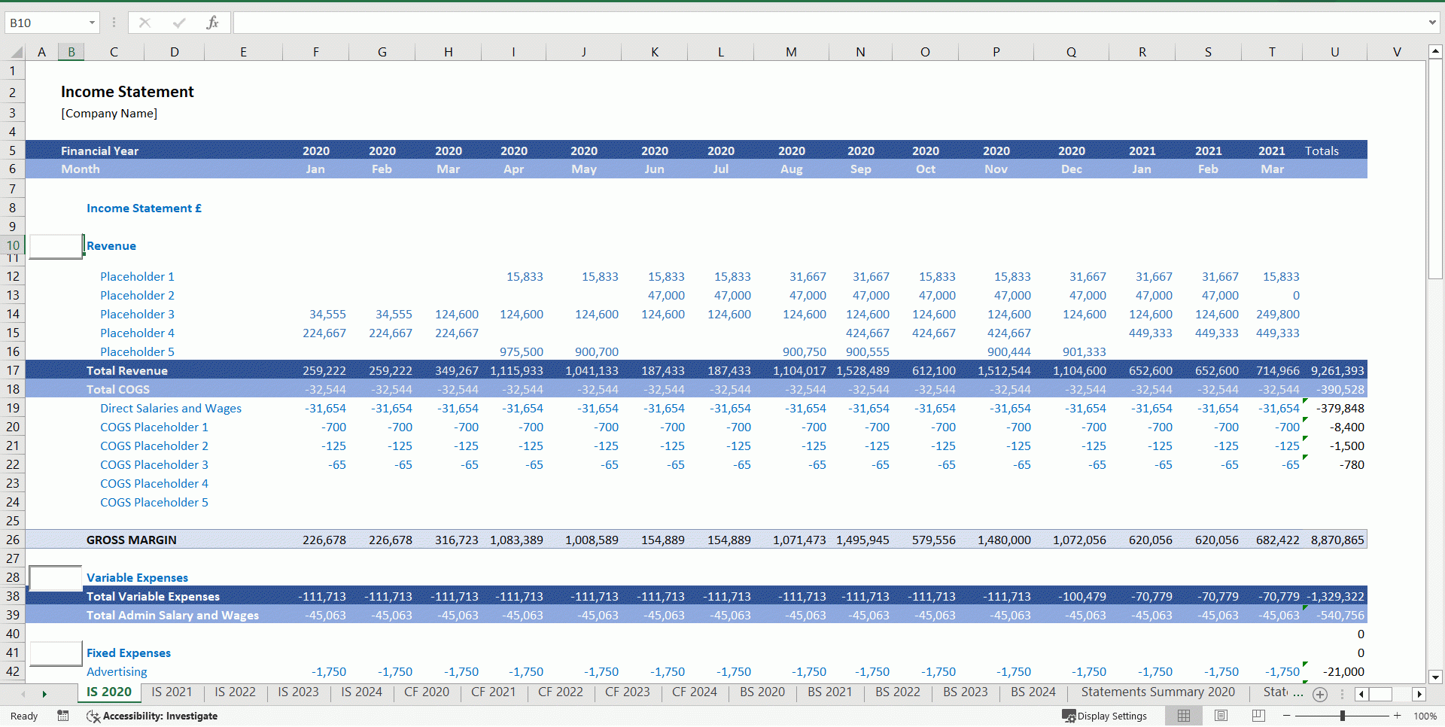This screenshot has height=727, width=1445.
Task: Click the Insert Function fx icon
Action: (212, 23)
